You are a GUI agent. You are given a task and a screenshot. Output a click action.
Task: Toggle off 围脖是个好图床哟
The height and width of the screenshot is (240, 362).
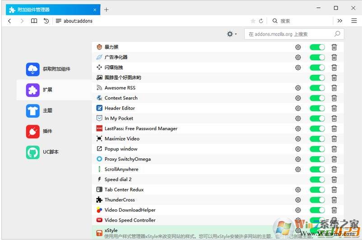317,77
